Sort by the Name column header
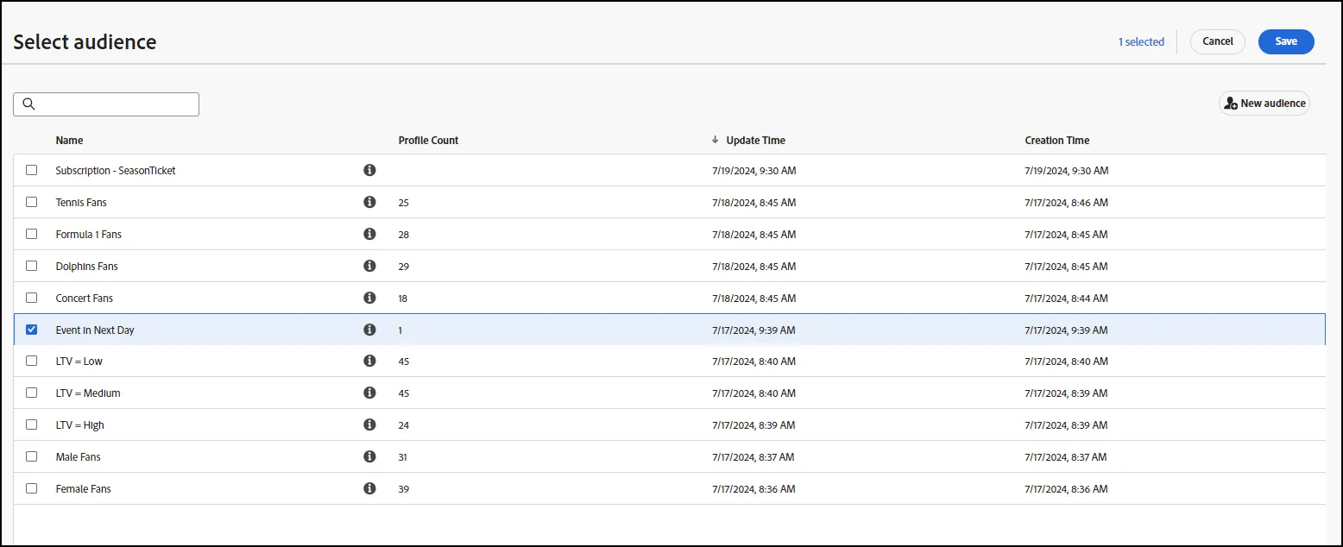This screenshot has width=1343, height=547. pos(70,141)
